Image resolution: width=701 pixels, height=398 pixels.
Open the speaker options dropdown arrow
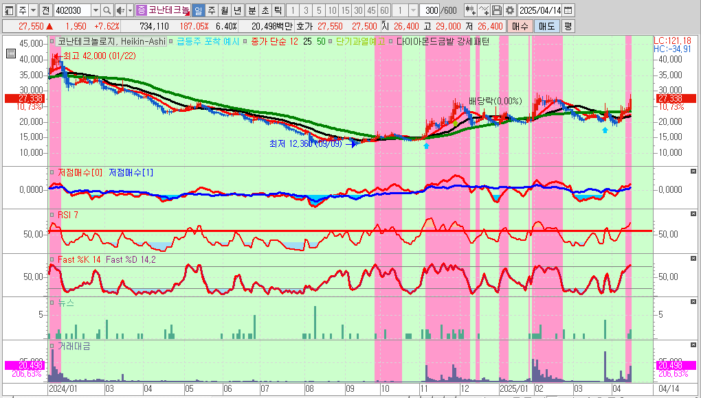click(x=130, y=10)
